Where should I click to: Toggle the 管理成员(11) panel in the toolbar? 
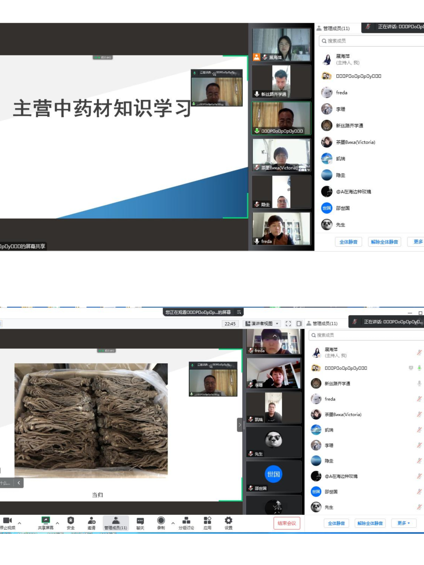[x=116, y=523]
